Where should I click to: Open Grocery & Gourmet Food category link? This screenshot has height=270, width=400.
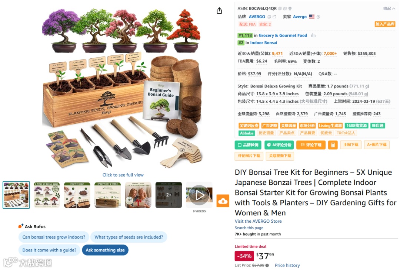pyautogui.click(x=283, y=35)
